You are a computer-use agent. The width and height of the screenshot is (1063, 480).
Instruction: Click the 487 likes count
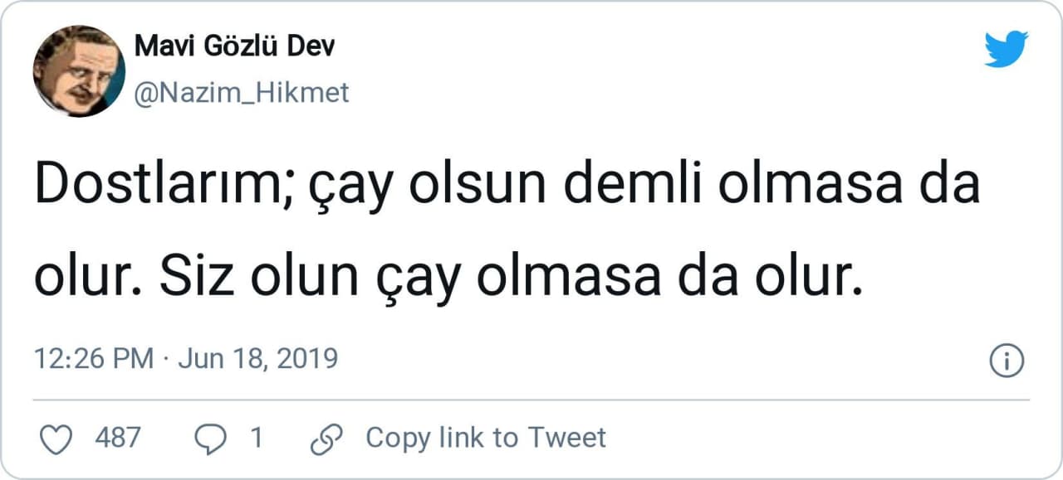coord(118,438)
